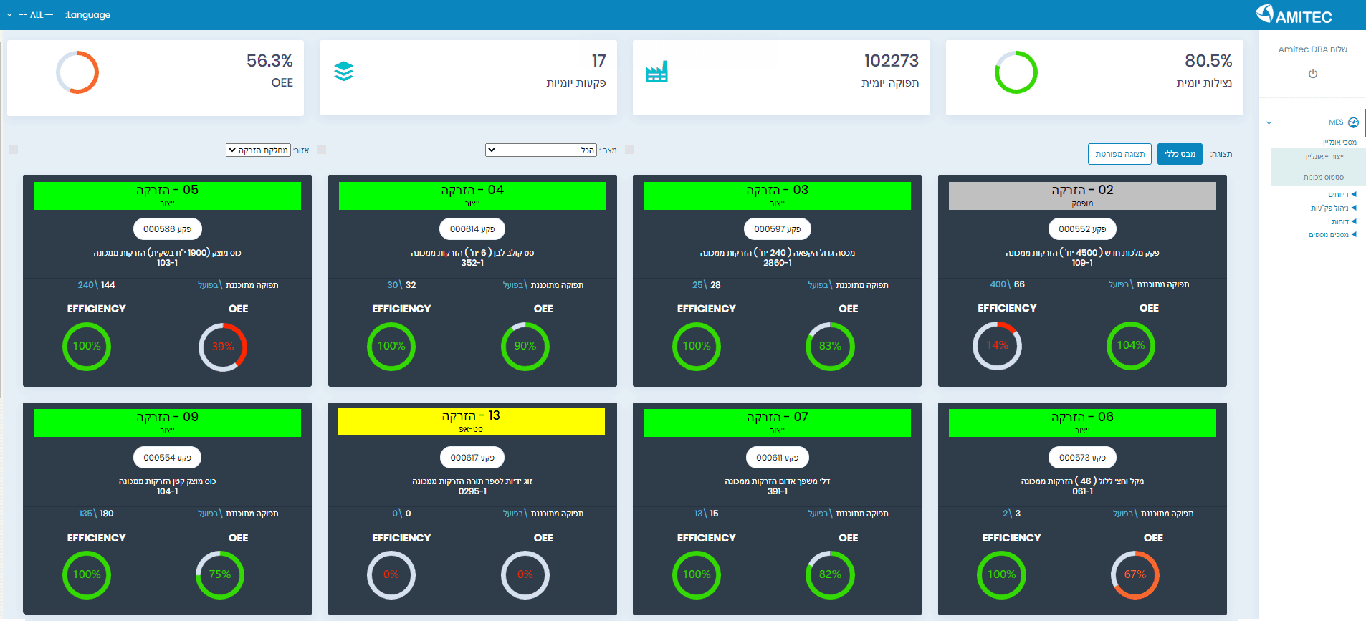Open the MES menu item in the sidebar
The height and width of the screenshot is (621, 1366).
coord(1336,122)
